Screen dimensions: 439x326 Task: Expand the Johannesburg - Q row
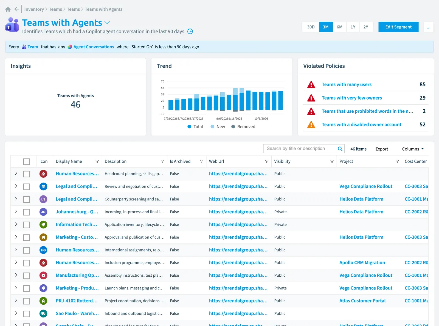pos(16,211)
